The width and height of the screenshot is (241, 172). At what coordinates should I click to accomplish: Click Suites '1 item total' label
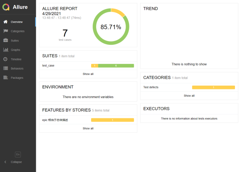coord(67,56)
